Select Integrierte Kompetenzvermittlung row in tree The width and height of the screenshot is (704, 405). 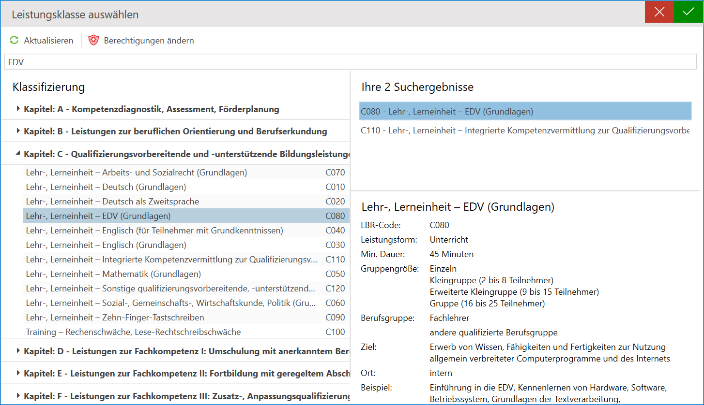(186, 260)
